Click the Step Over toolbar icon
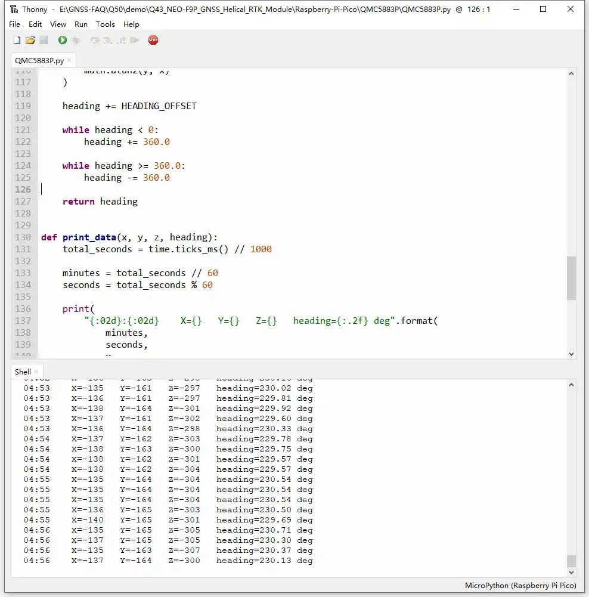Screen dimensions: 589x597 click(95, 40)
